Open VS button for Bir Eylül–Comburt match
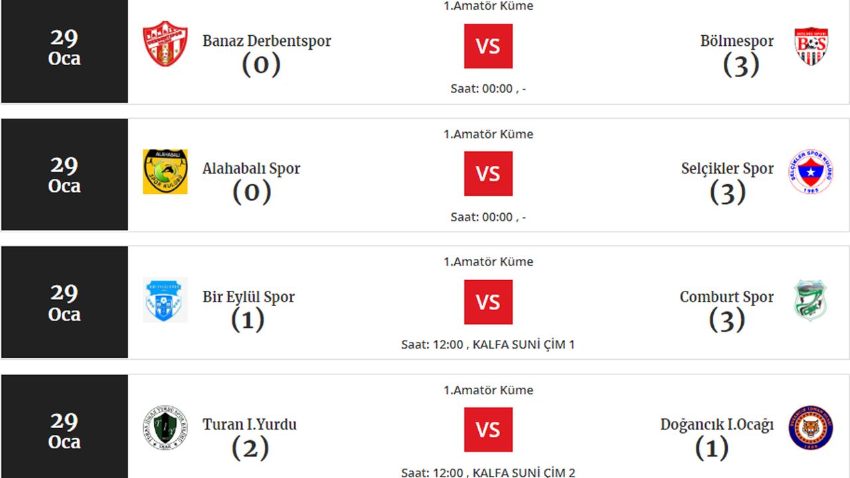 pyautogui.click(x=488, y=302)
